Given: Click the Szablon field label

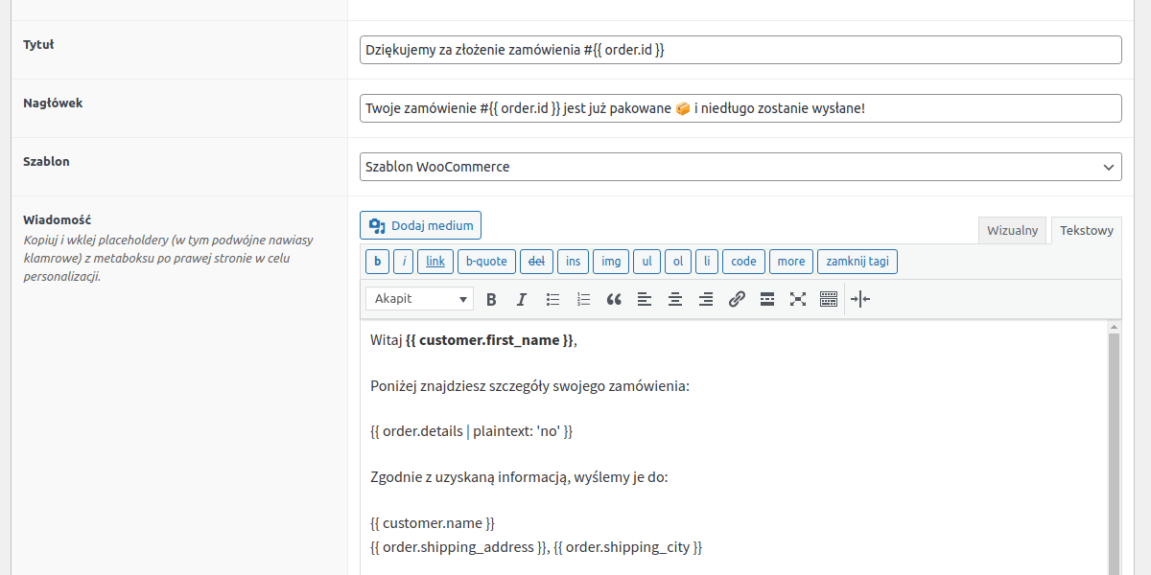Looking at the screenshot, I should pyautogui.click(x=46, y=161).
